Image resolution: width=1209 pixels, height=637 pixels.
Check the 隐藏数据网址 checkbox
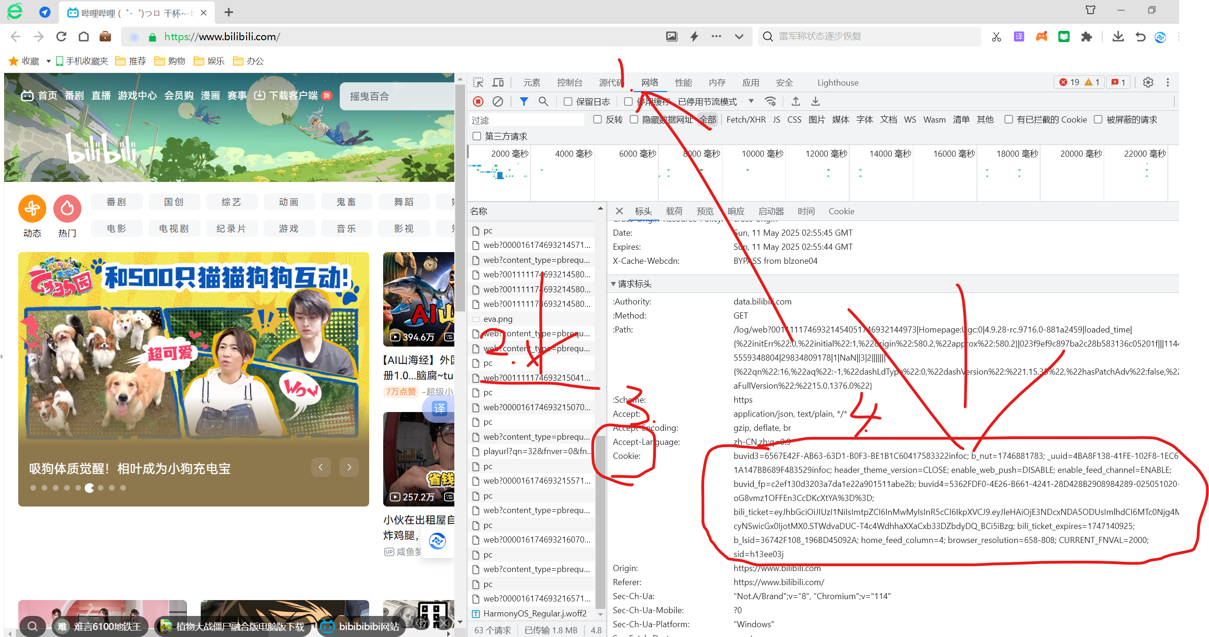634,120
